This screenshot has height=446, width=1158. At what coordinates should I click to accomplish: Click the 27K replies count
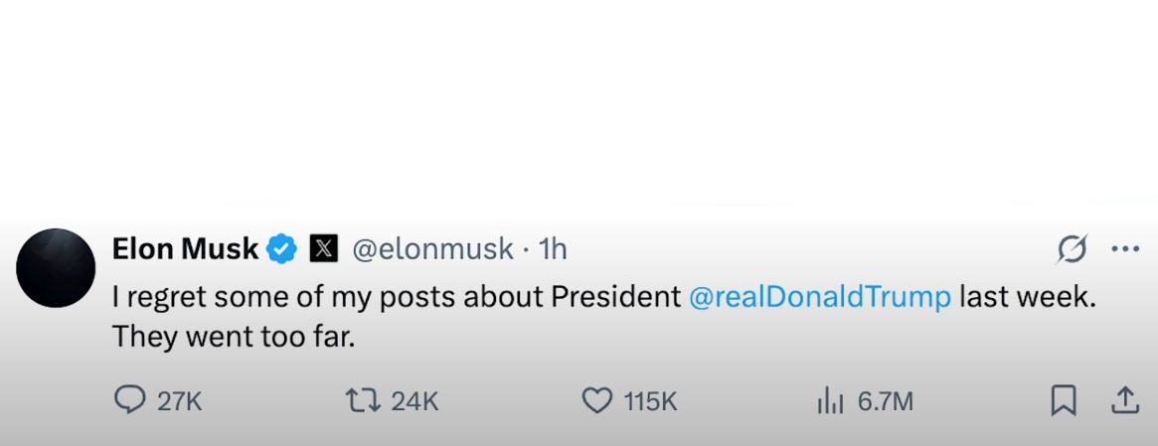point(180,401)
